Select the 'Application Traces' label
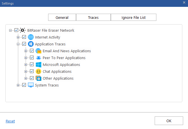The width and height of the screenshot is (188, 129). tap(50, 44)
